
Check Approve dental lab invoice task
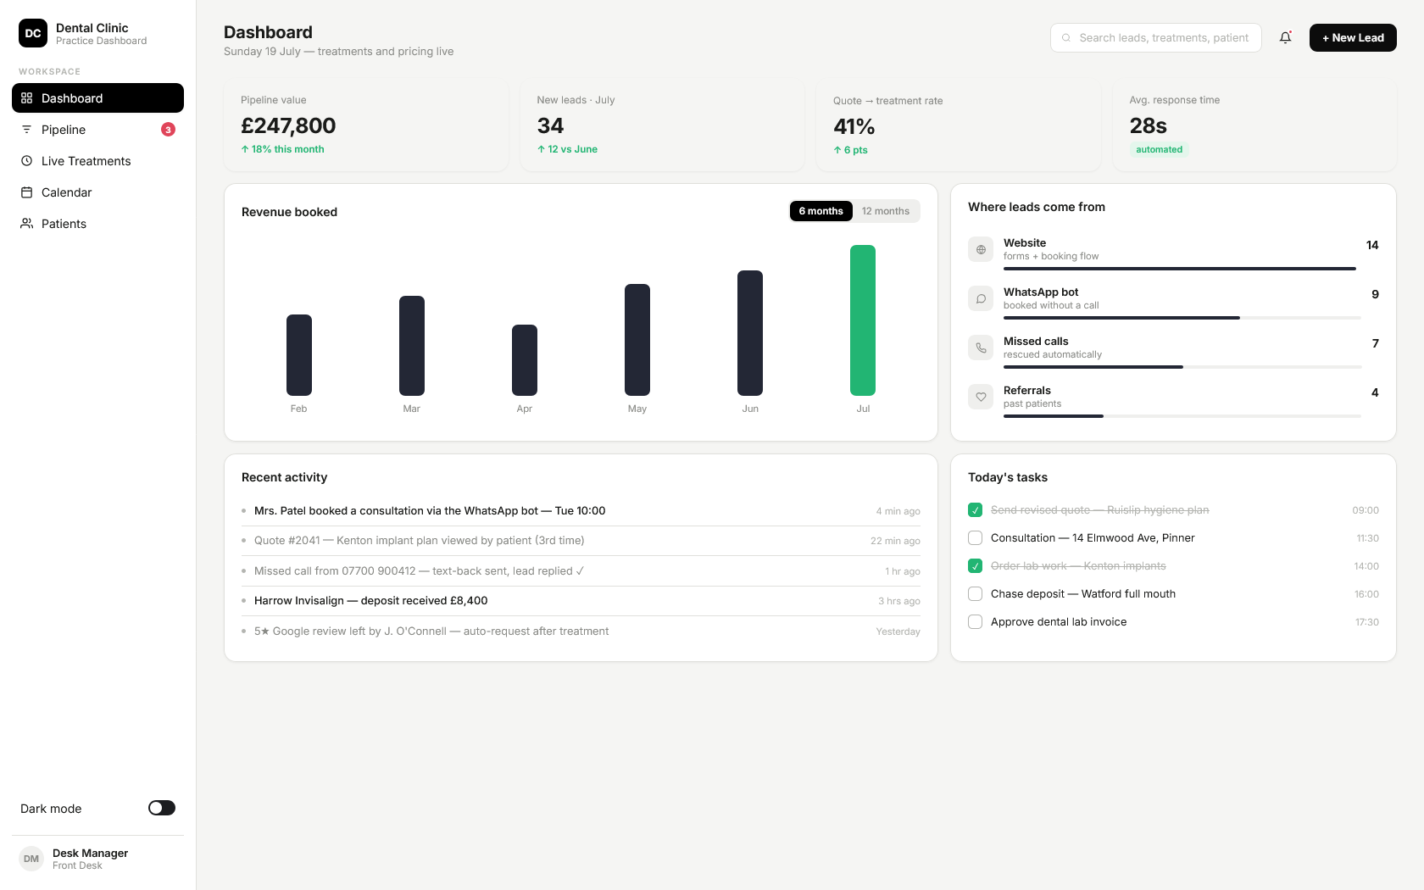(x=975, y=622)
